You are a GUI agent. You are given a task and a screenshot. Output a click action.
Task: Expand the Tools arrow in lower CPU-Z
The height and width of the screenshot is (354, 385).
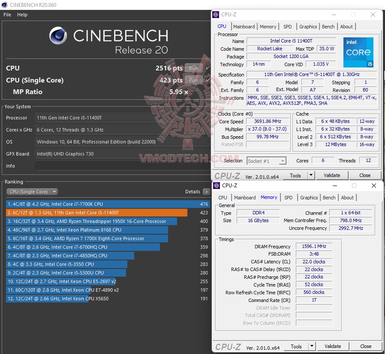click(312, 346)
